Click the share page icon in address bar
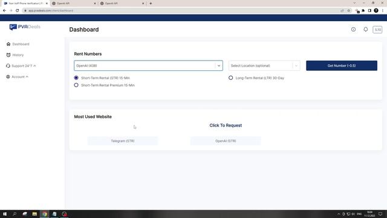387x218 pixels. tap(342, 11)
